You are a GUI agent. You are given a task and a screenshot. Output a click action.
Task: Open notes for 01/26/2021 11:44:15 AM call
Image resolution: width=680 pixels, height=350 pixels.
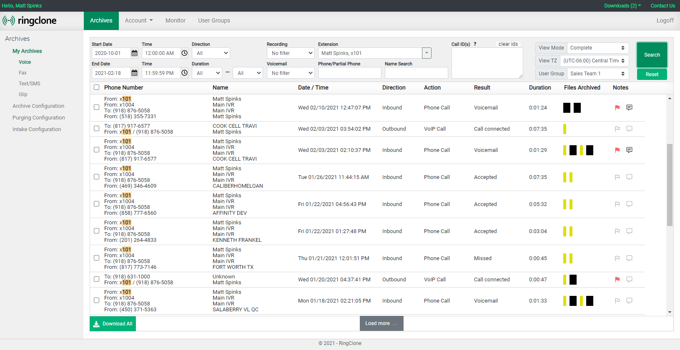point(630,177)
